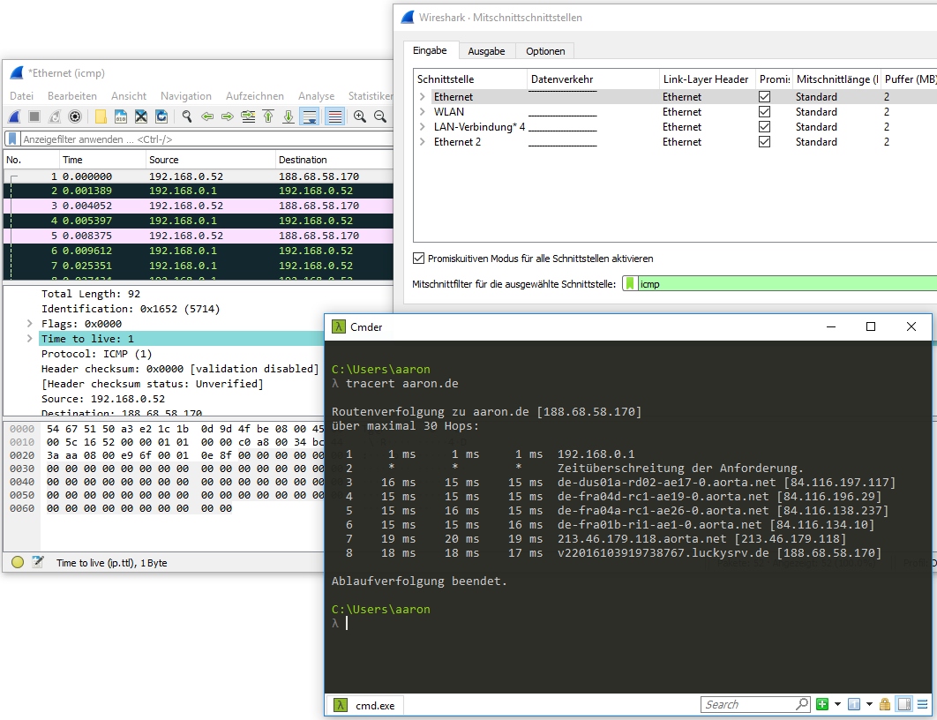
Task: Switch to the Eingabe tab
Action: (x=431, y=50)
